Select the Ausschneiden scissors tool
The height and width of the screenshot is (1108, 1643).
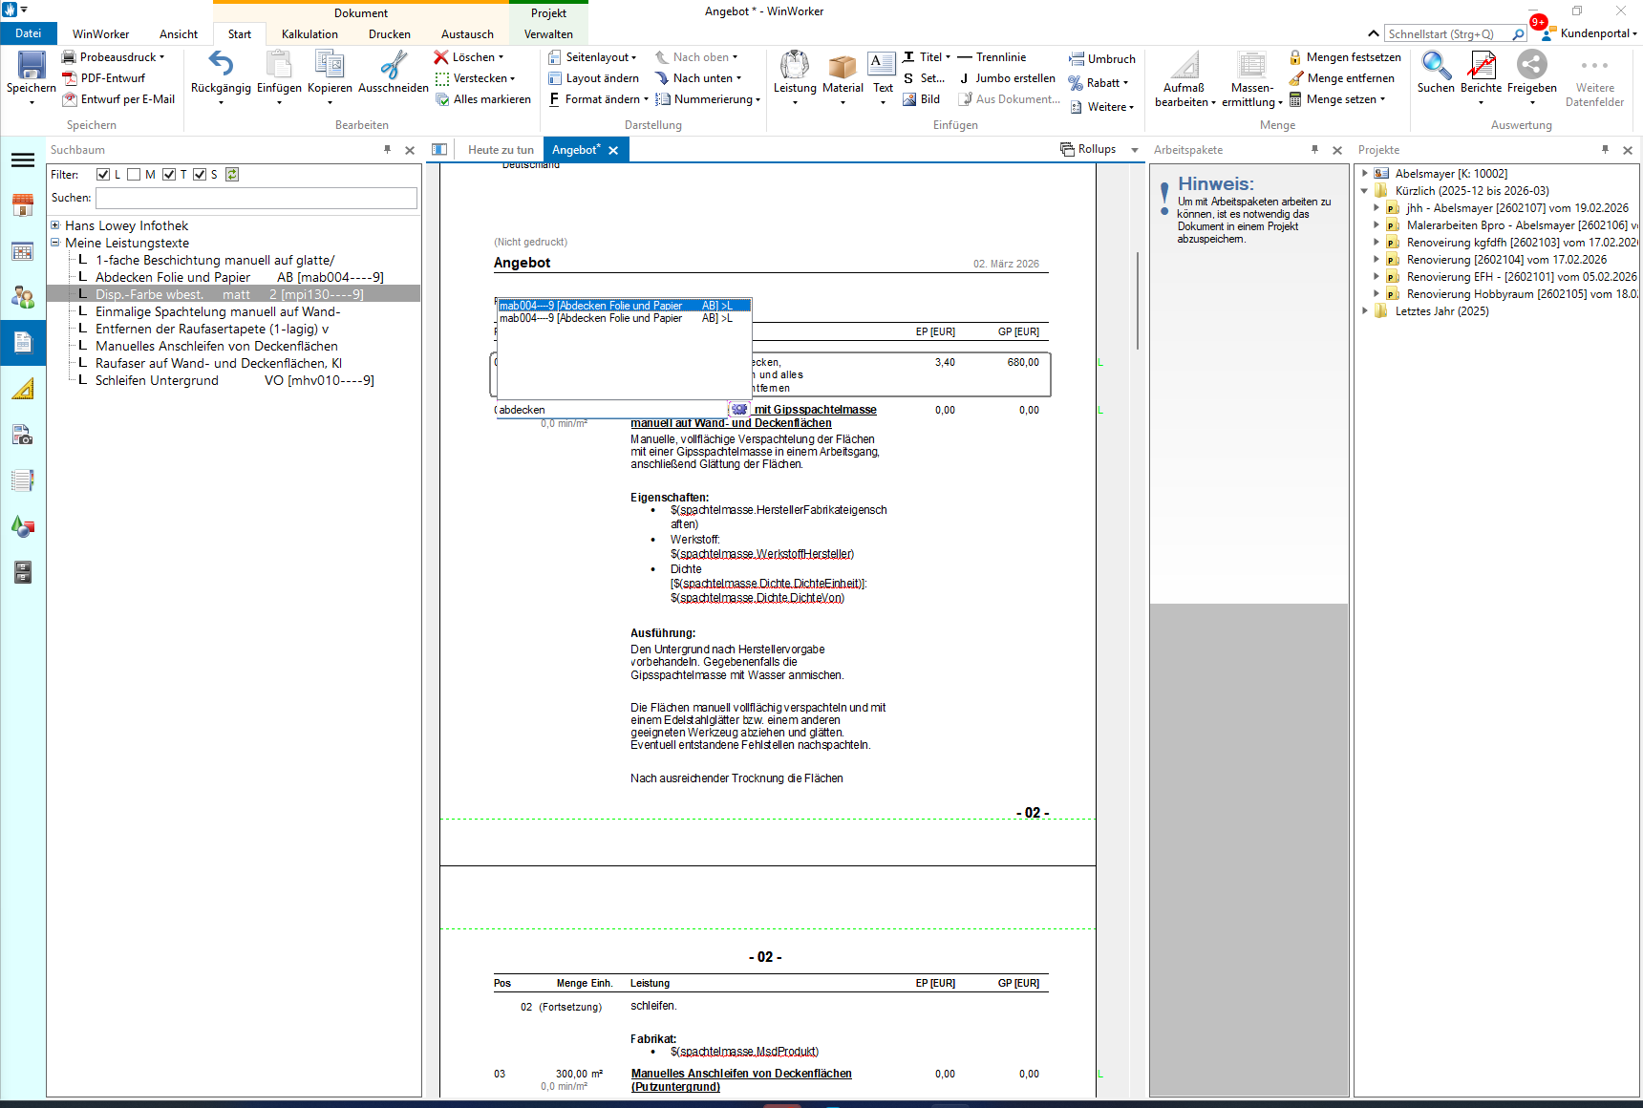pos(393,66)
